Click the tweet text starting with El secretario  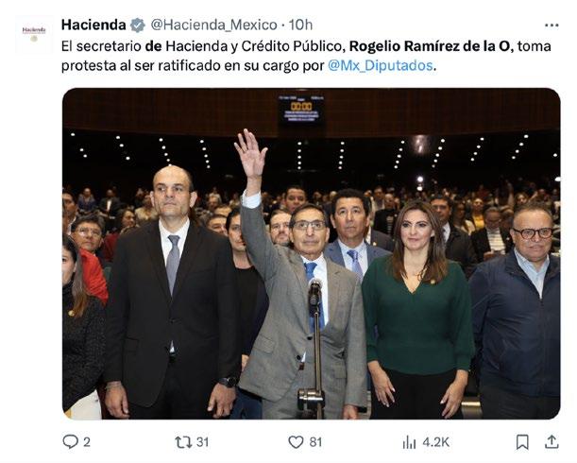306,56
